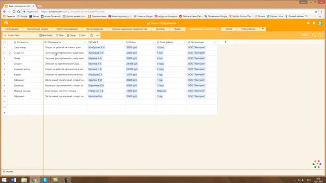Open the help question mark icon
Image resolution: width=326 pixels, height=183 pixels.
(308, 23)
